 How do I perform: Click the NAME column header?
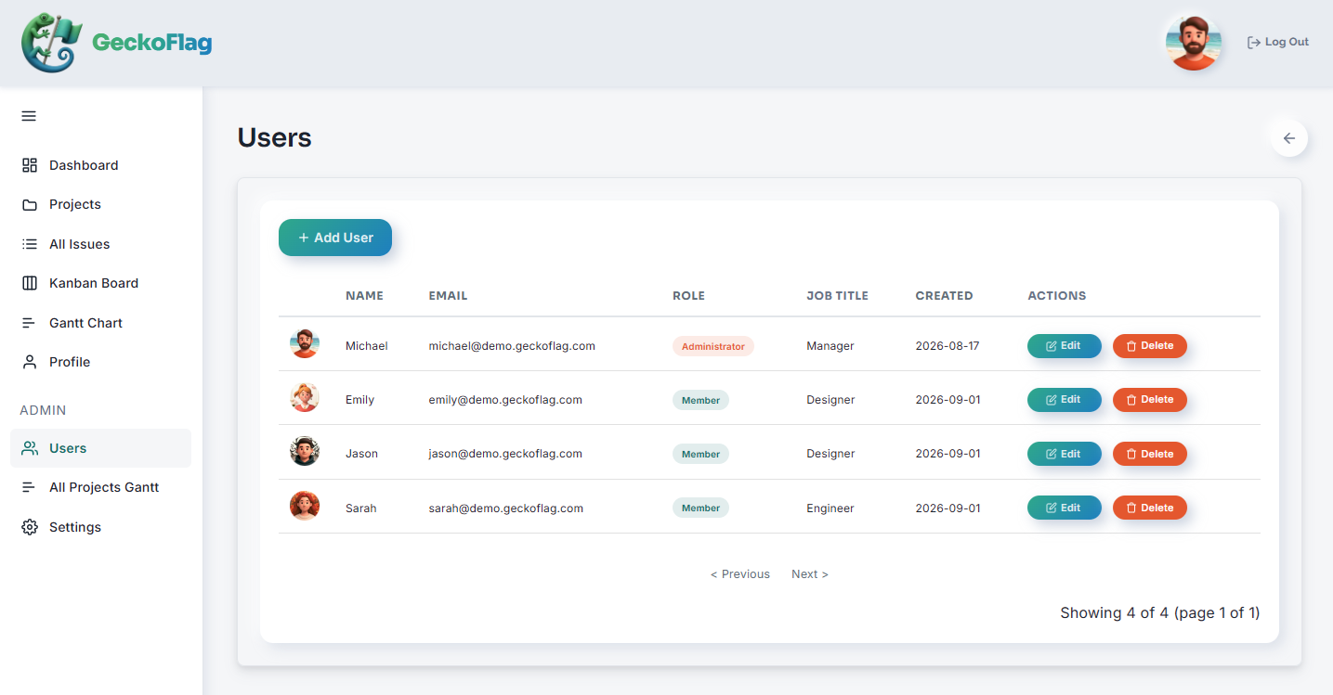pos(364,296)
